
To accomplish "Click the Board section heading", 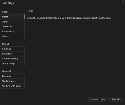I will click(6, 44).
